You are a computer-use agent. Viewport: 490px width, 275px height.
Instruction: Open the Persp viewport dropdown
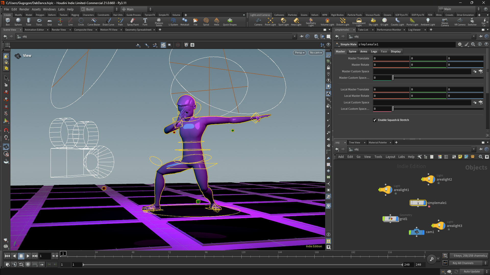[x=300, y=53]
